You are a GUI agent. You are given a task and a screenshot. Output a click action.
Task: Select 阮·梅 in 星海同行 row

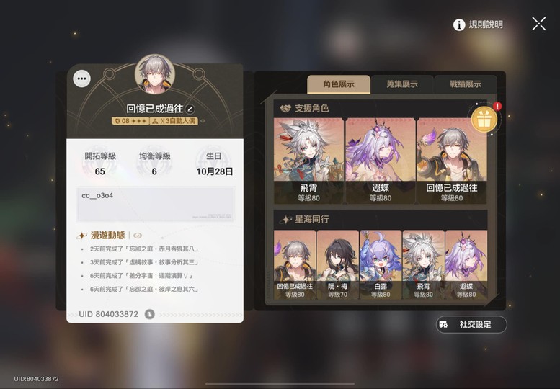(x=337, y=264)
